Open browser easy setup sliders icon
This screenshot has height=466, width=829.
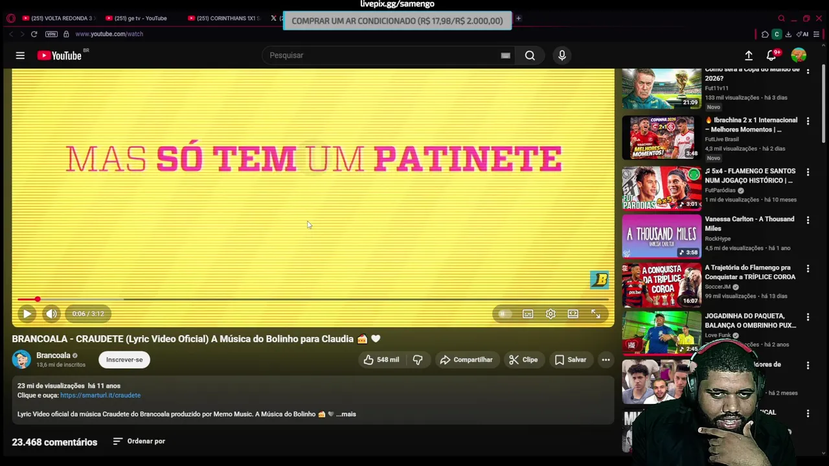tap(817, 34)
